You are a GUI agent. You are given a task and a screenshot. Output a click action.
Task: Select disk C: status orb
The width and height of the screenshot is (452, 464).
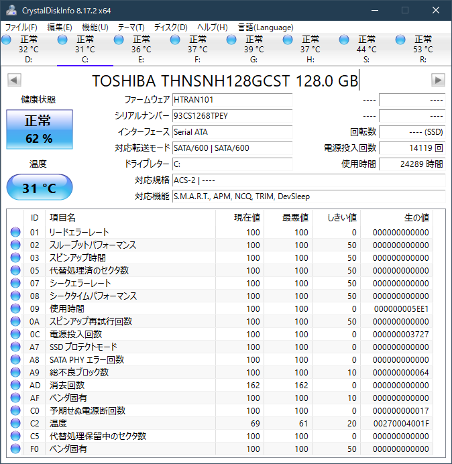(62, 40)
